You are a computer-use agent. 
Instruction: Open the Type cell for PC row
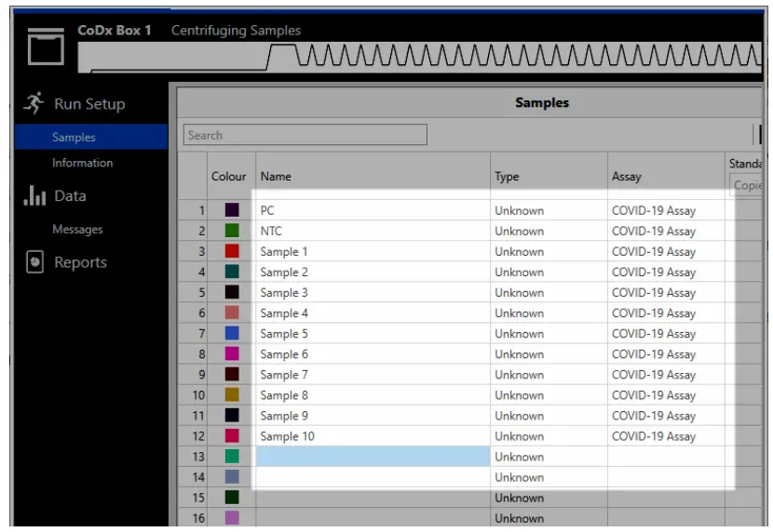pyautogui.click(x=549, y=210)
